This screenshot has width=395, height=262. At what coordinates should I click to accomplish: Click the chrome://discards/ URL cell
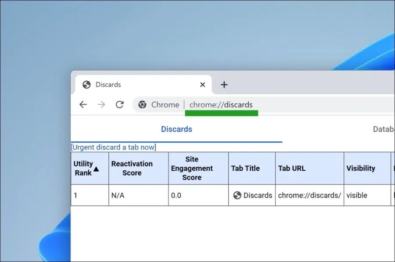point(309,195)
